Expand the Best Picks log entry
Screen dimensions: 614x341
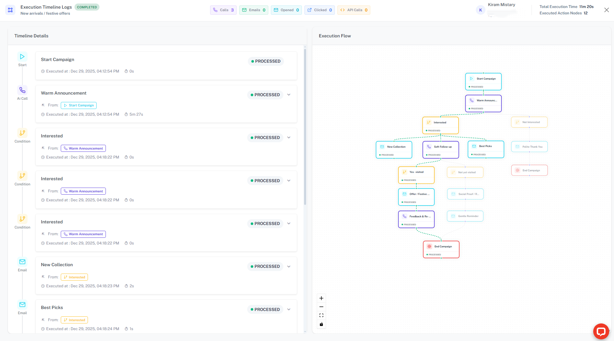(x=289, y=309)
